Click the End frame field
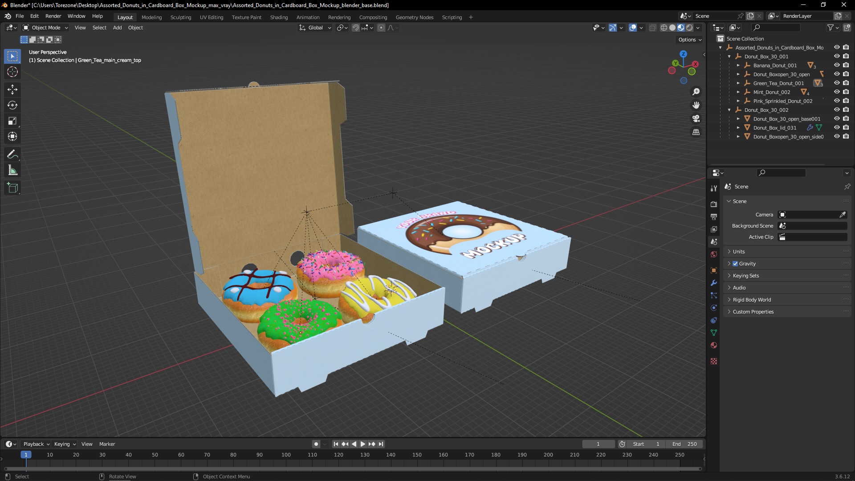 click(684, 444)
